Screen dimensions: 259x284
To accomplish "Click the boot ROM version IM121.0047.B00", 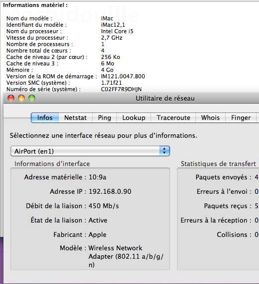I will click(x=123, y=76).
